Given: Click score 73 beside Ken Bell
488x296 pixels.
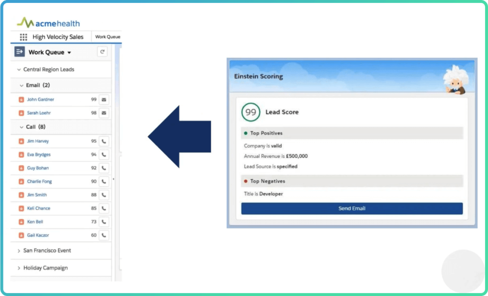Looking at the screenshot, I should click(94, 222).
